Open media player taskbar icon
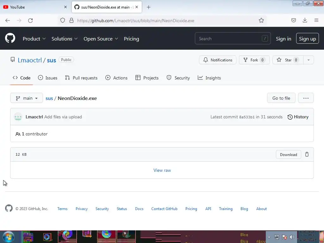 tap(47, 237)
